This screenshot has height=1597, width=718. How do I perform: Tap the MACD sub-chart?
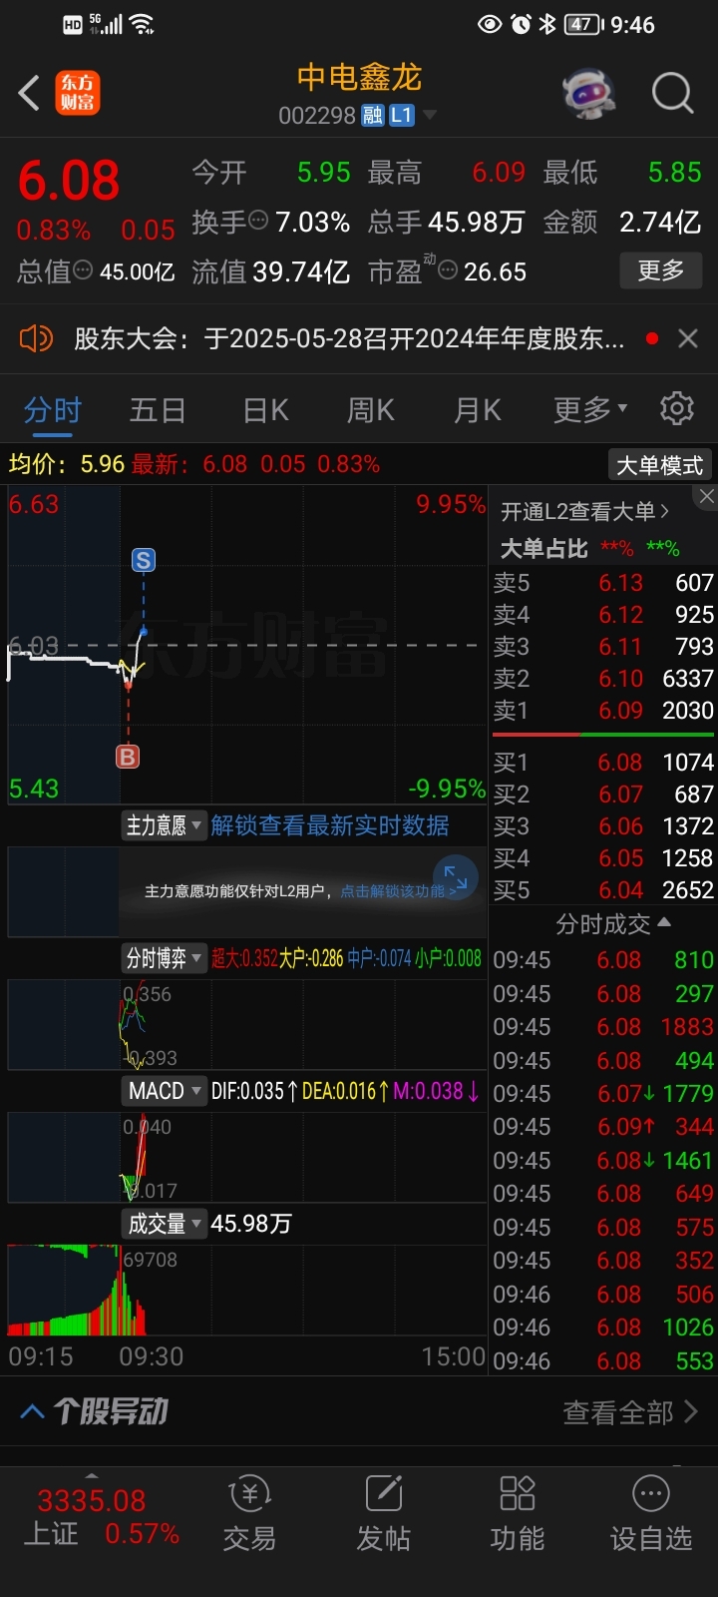click(247, 1157)
